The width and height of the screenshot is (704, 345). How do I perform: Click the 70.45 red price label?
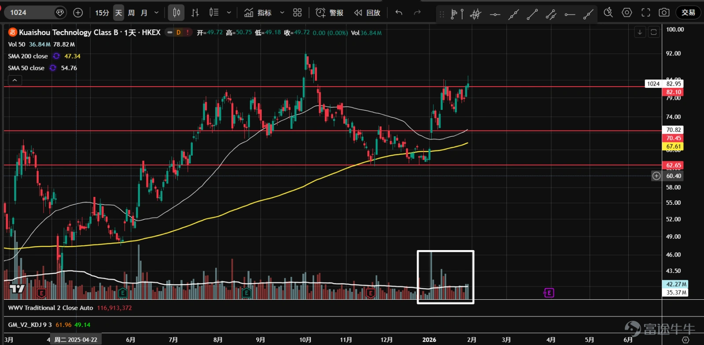[673, 138]
